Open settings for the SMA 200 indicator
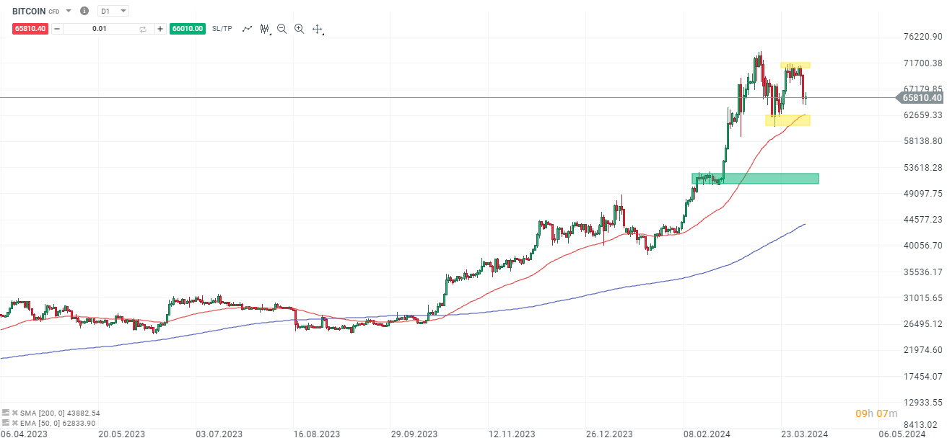 tap(6, 413)
